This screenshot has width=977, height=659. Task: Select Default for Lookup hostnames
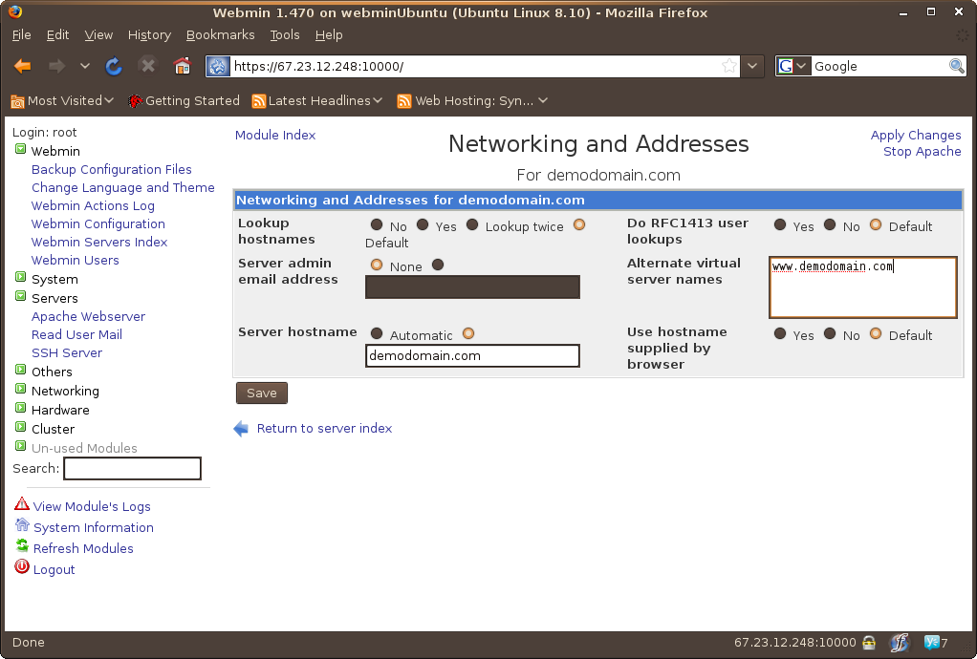click(579, 224)
